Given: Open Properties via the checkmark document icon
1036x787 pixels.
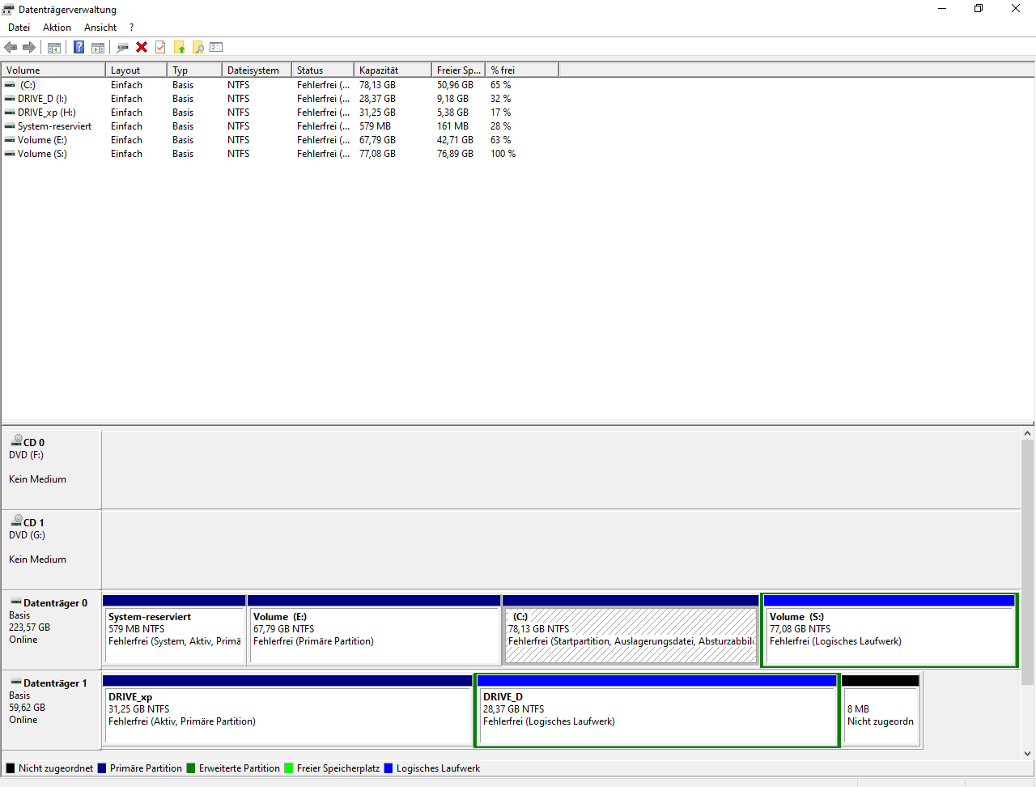Looking at the screenshot, I should tap(160, 47).
